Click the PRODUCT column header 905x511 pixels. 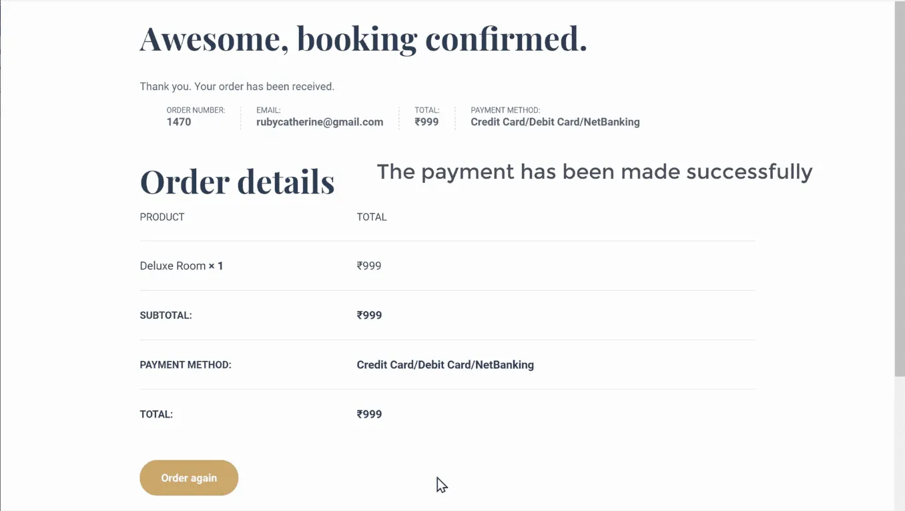162,217
